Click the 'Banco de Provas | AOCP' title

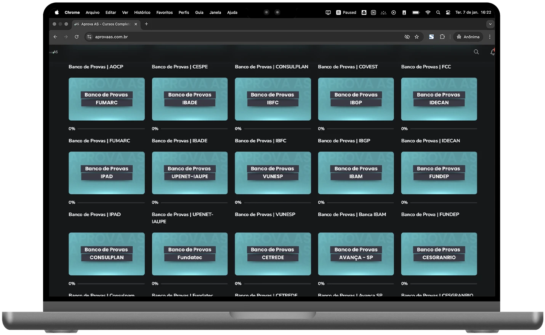[x=96, y=67]
